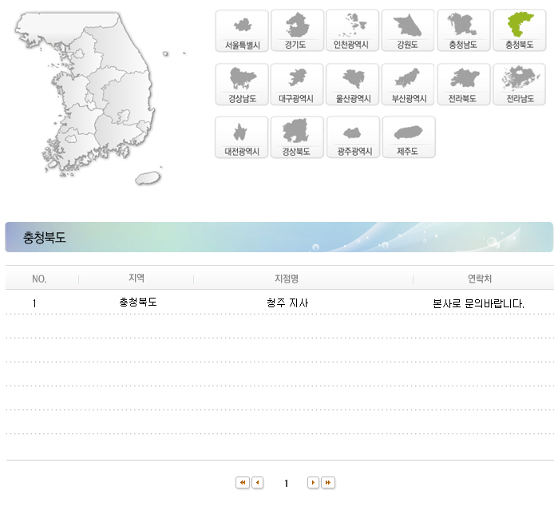Select the 경기도 region button
The height and width of the screenshot is (522, 558).
pos(297,30)
